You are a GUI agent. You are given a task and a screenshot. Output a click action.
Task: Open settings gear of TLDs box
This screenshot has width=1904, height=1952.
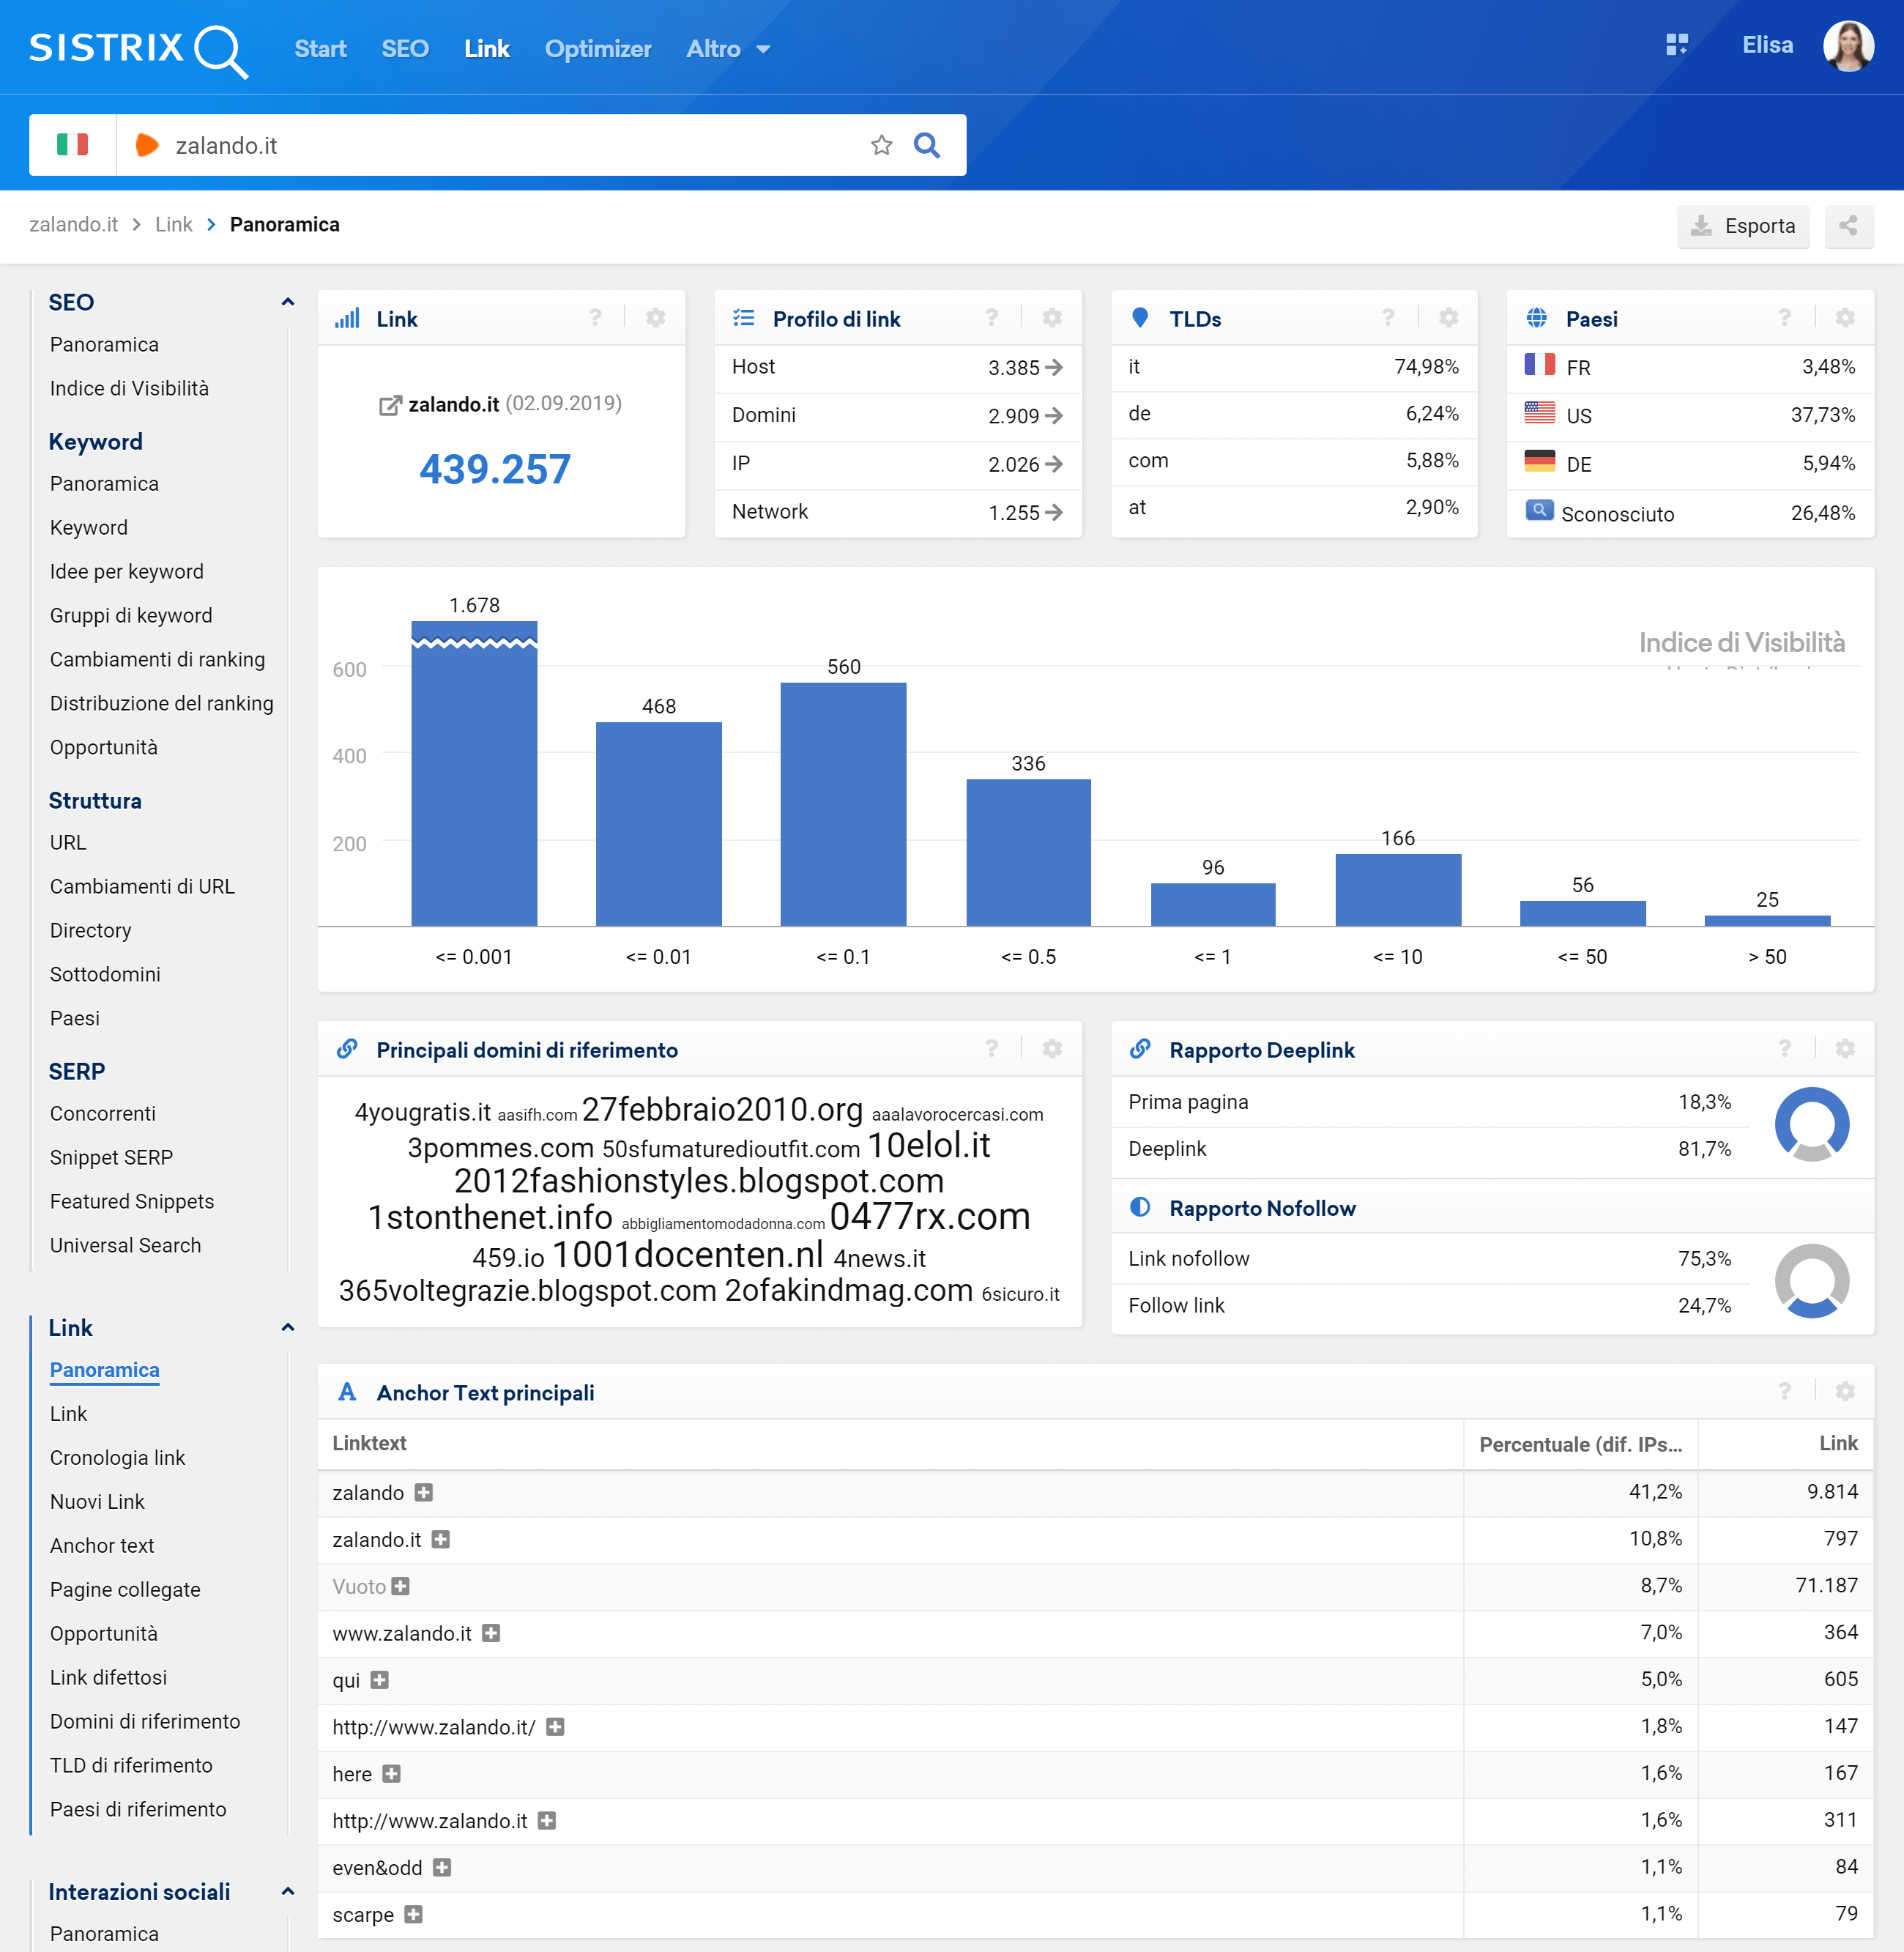pos(1448,318)
